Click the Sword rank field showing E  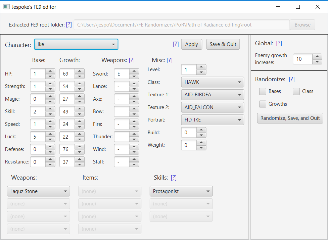point(122,74)
